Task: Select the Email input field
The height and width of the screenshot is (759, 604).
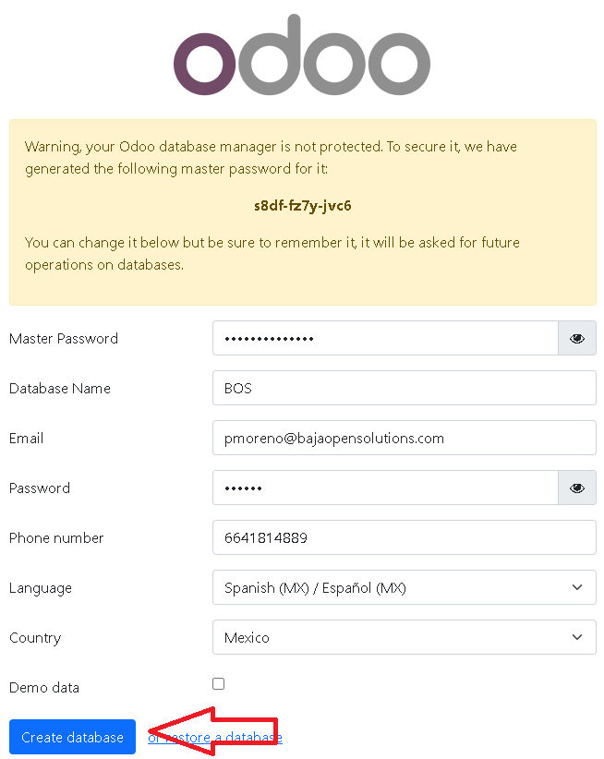Action: pyautogui.click(x=405, y=438)
